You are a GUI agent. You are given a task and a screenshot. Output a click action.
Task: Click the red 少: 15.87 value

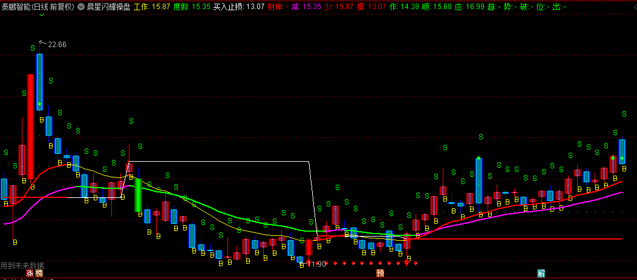pyautogui.click(x=339, y=7)
